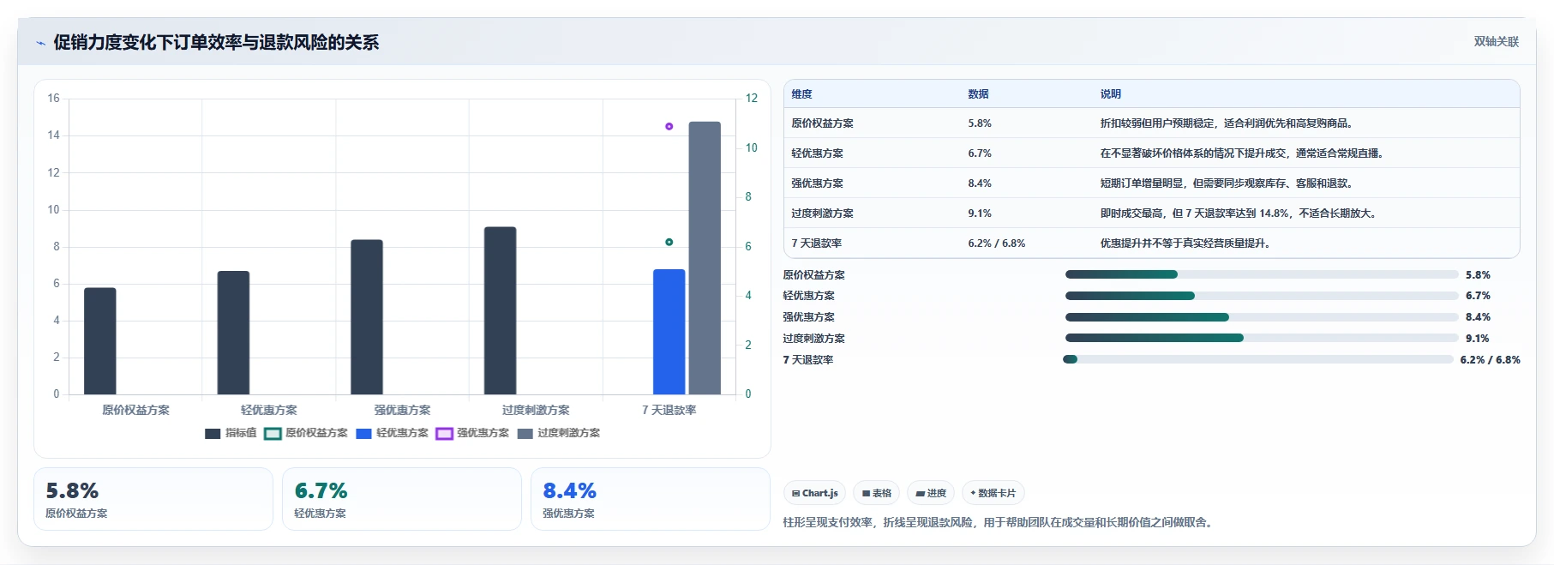
Task: Click the purple data point in chart
Action: tap(669, 126)
